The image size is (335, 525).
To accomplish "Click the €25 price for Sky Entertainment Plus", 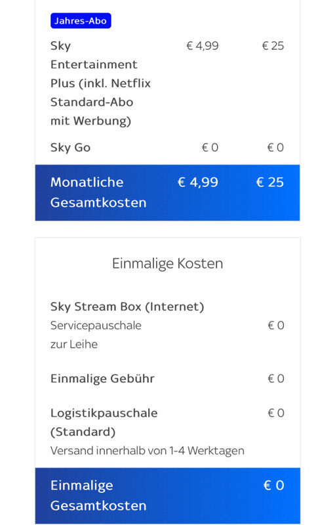I will point(273,45).
